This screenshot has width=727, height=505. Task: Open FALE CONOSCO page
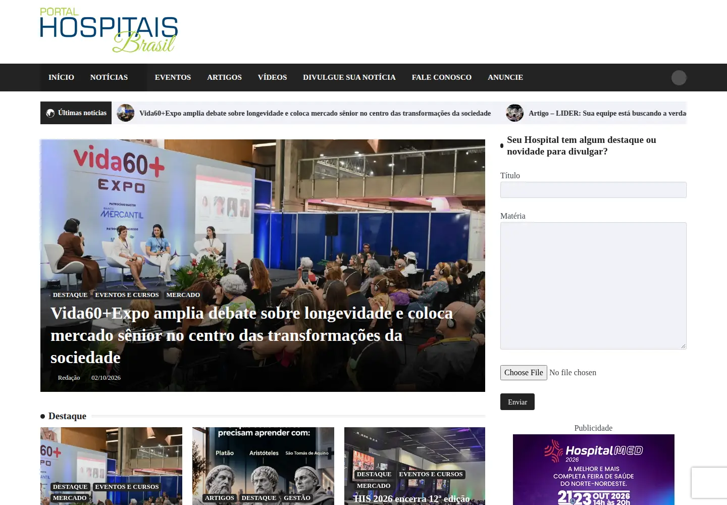442,77
